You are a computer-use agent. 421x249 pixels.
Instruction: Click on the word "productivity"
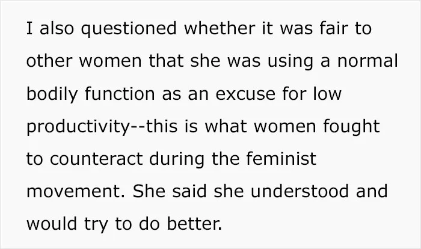78,127
